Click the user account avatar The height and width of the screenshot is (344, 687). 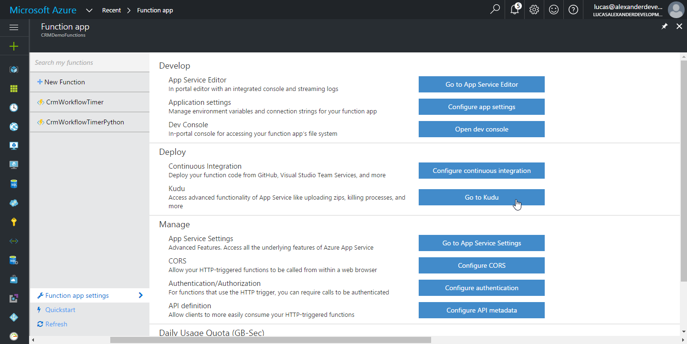pos(676,10)
